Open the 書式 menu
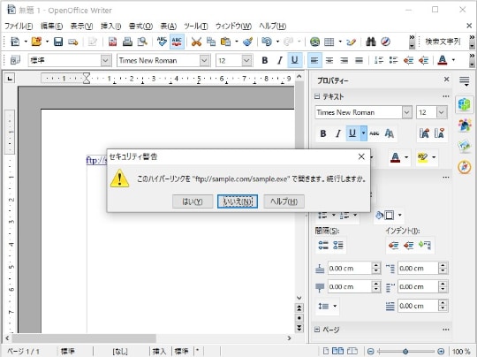The image size is (477, 357). coord(140,26)
